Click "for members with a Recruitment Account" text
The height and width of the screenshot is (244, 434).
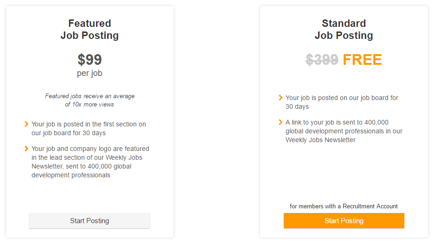tap(344, 206)
